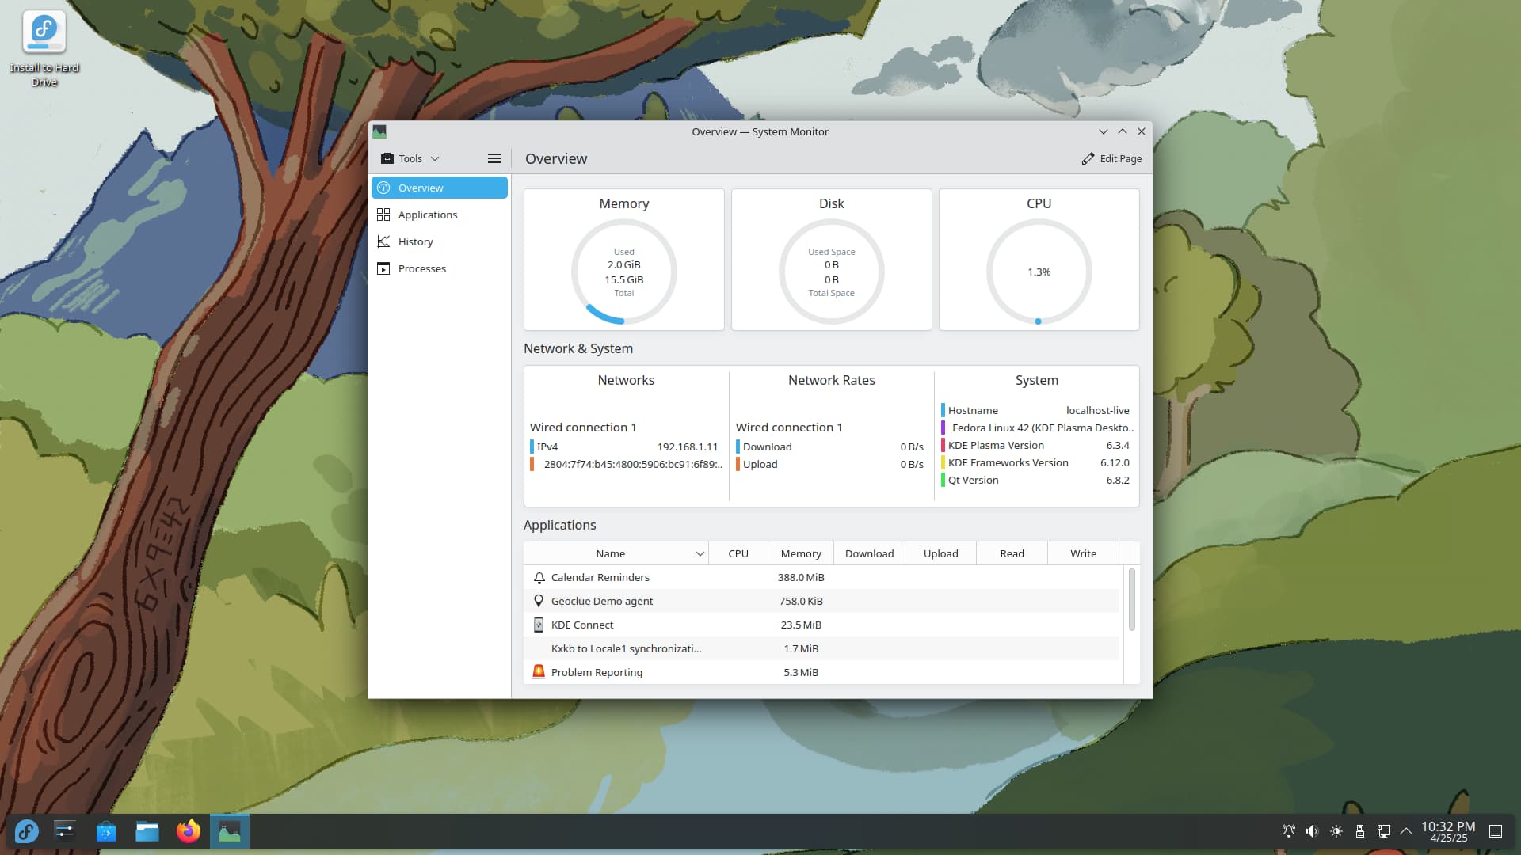Image resolution: width=1521 pixels, height=855 pixels.
Task: Click the Write column header
Action: 1083,553
